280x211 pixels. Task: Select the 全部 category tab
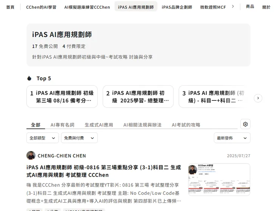[x=36, y=125]
